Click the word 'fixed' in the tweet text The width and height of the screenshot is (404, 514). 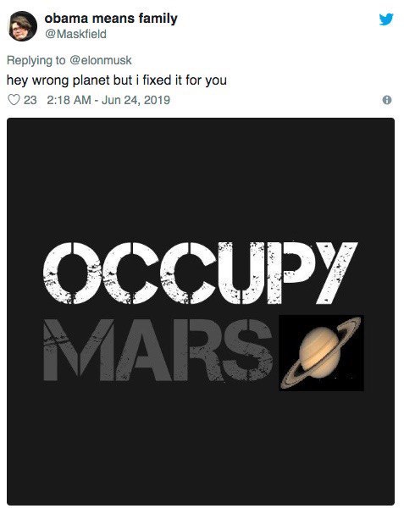(158, 80)
